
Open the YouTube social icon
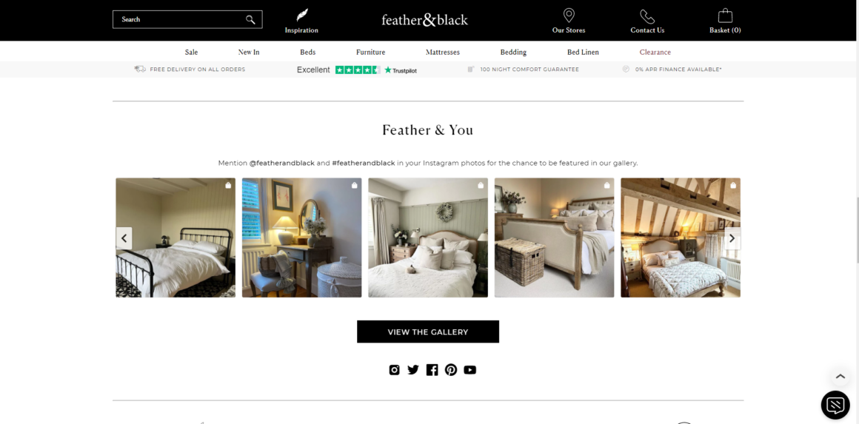470,370
